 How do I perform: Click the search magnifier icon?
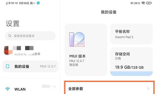(10, 36)
